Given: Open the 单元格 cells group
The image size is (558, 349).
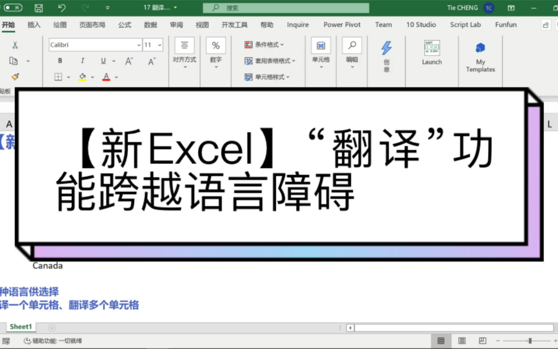Looking at the screenshot, I should (x=321, y=53).
